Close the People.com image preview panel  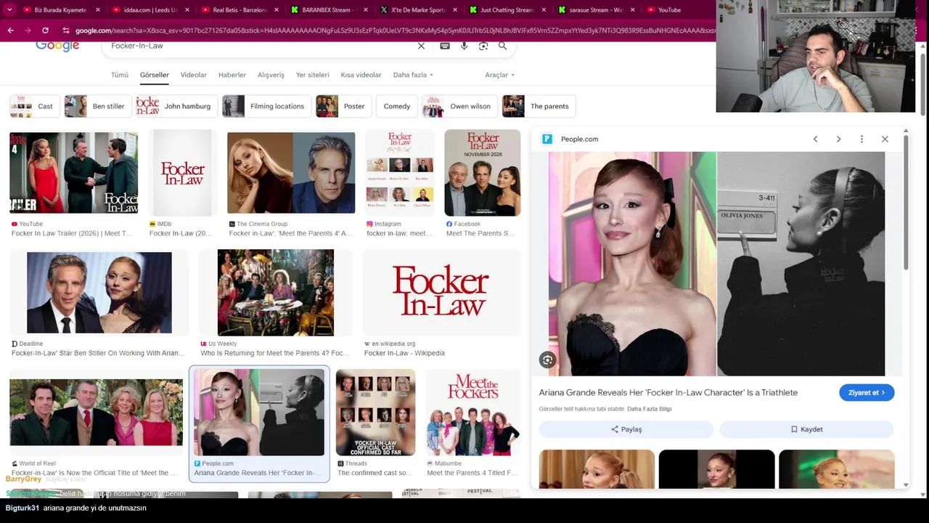(885, 139)
